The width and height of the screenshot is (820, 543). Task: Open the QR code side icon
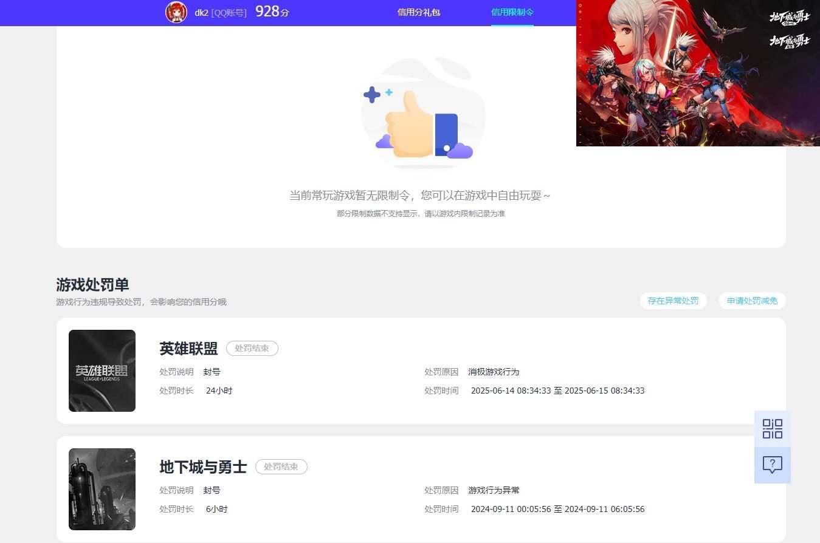click(x=773, y=429)
